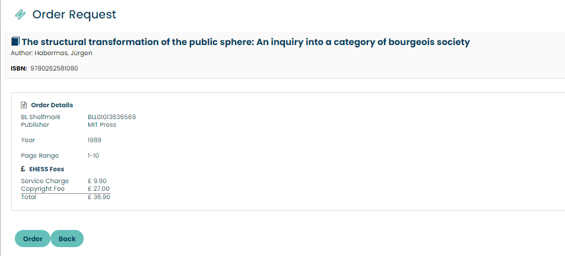The width and height of the screenshot is (565, 256).
Task: Click the pound sign icon beside EHESS Fees
Action: point(24,169)
